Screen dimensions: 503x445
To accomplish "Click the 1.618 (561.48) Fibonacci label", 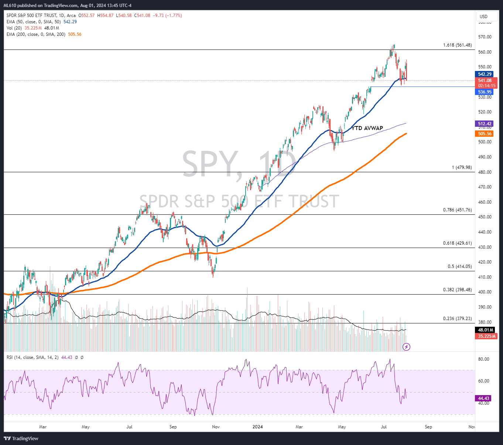I will 457,45.
